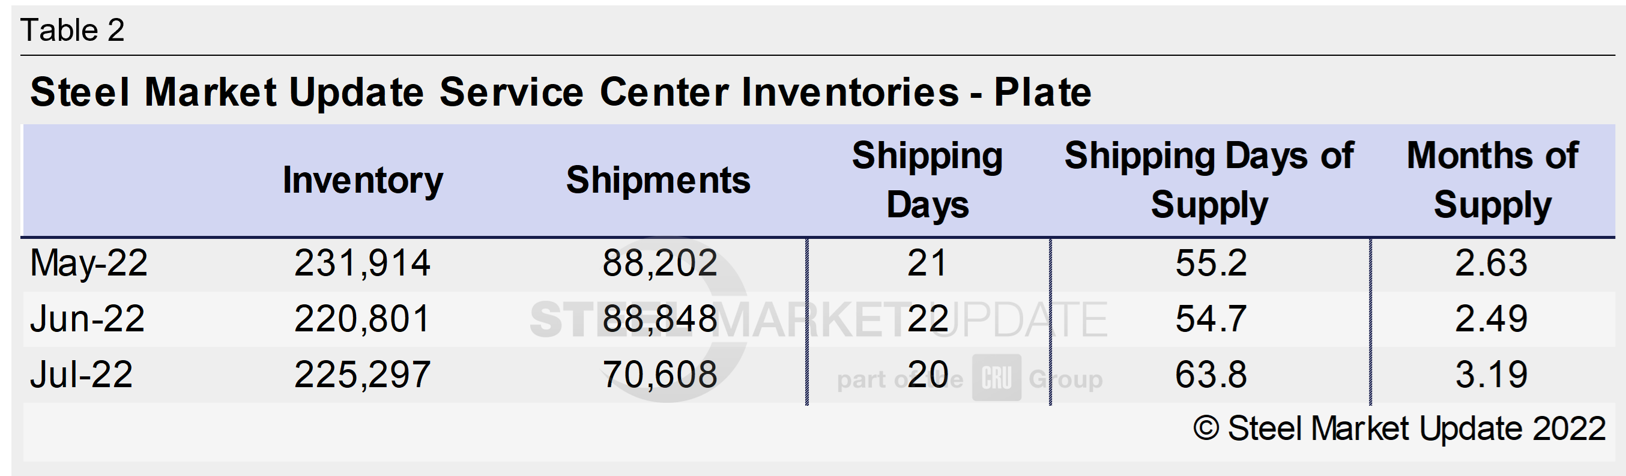This screenshot has width=1626, height=476.
Task: Select the Jul-22 inventory value 225,297
Action: (x=362, y=374)
